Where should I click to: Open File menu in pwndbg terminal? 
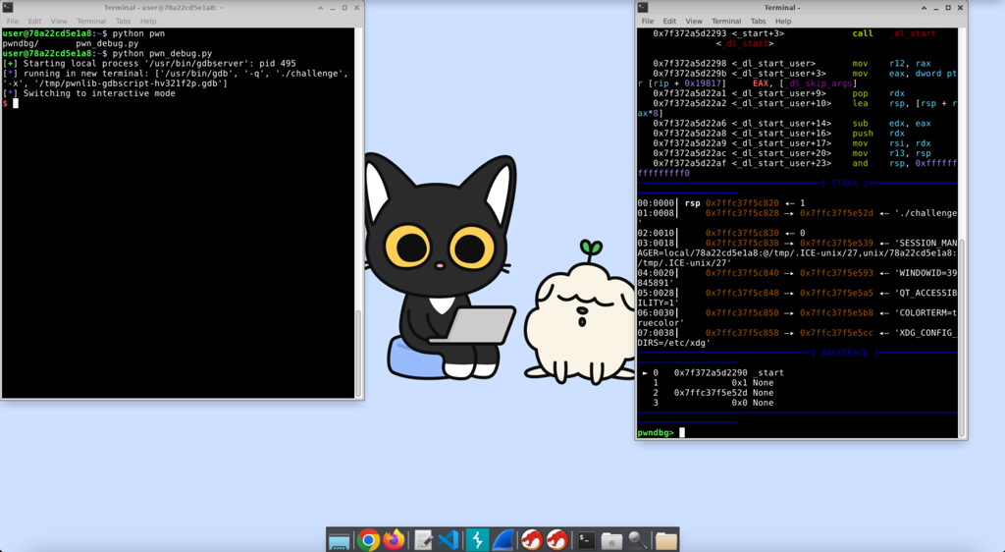coord(648,22)
